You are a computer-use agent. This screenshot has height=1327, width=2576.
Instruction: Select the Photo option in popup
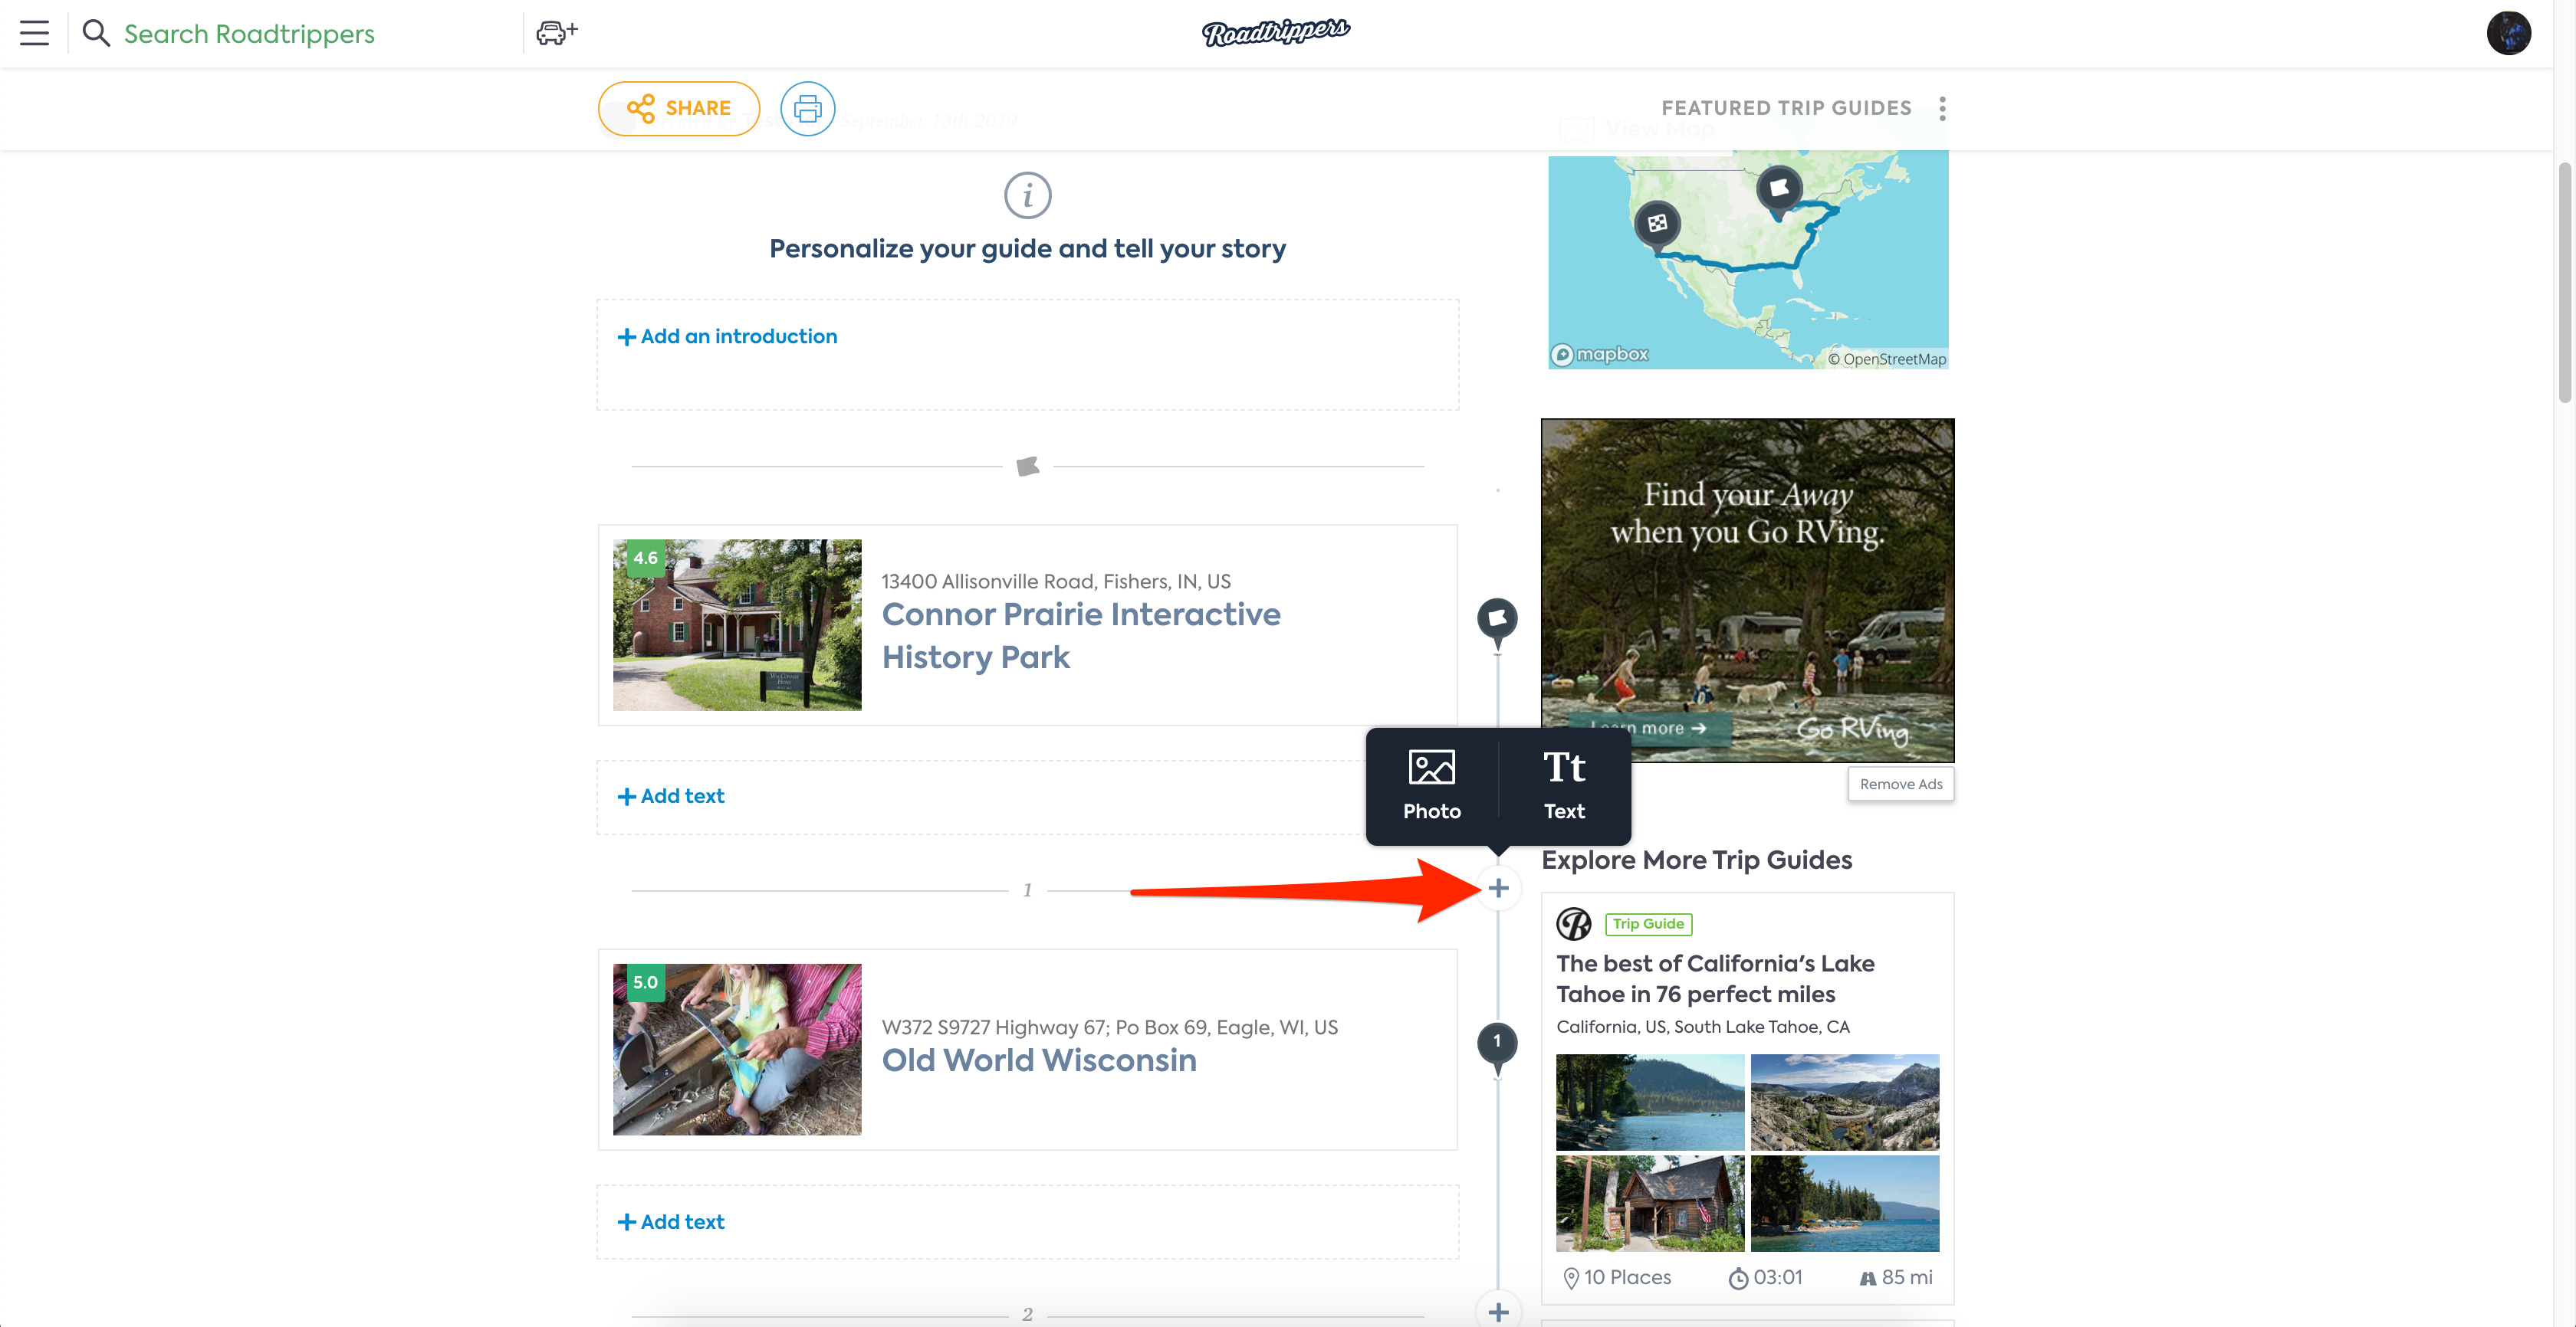click(1431, 785)
